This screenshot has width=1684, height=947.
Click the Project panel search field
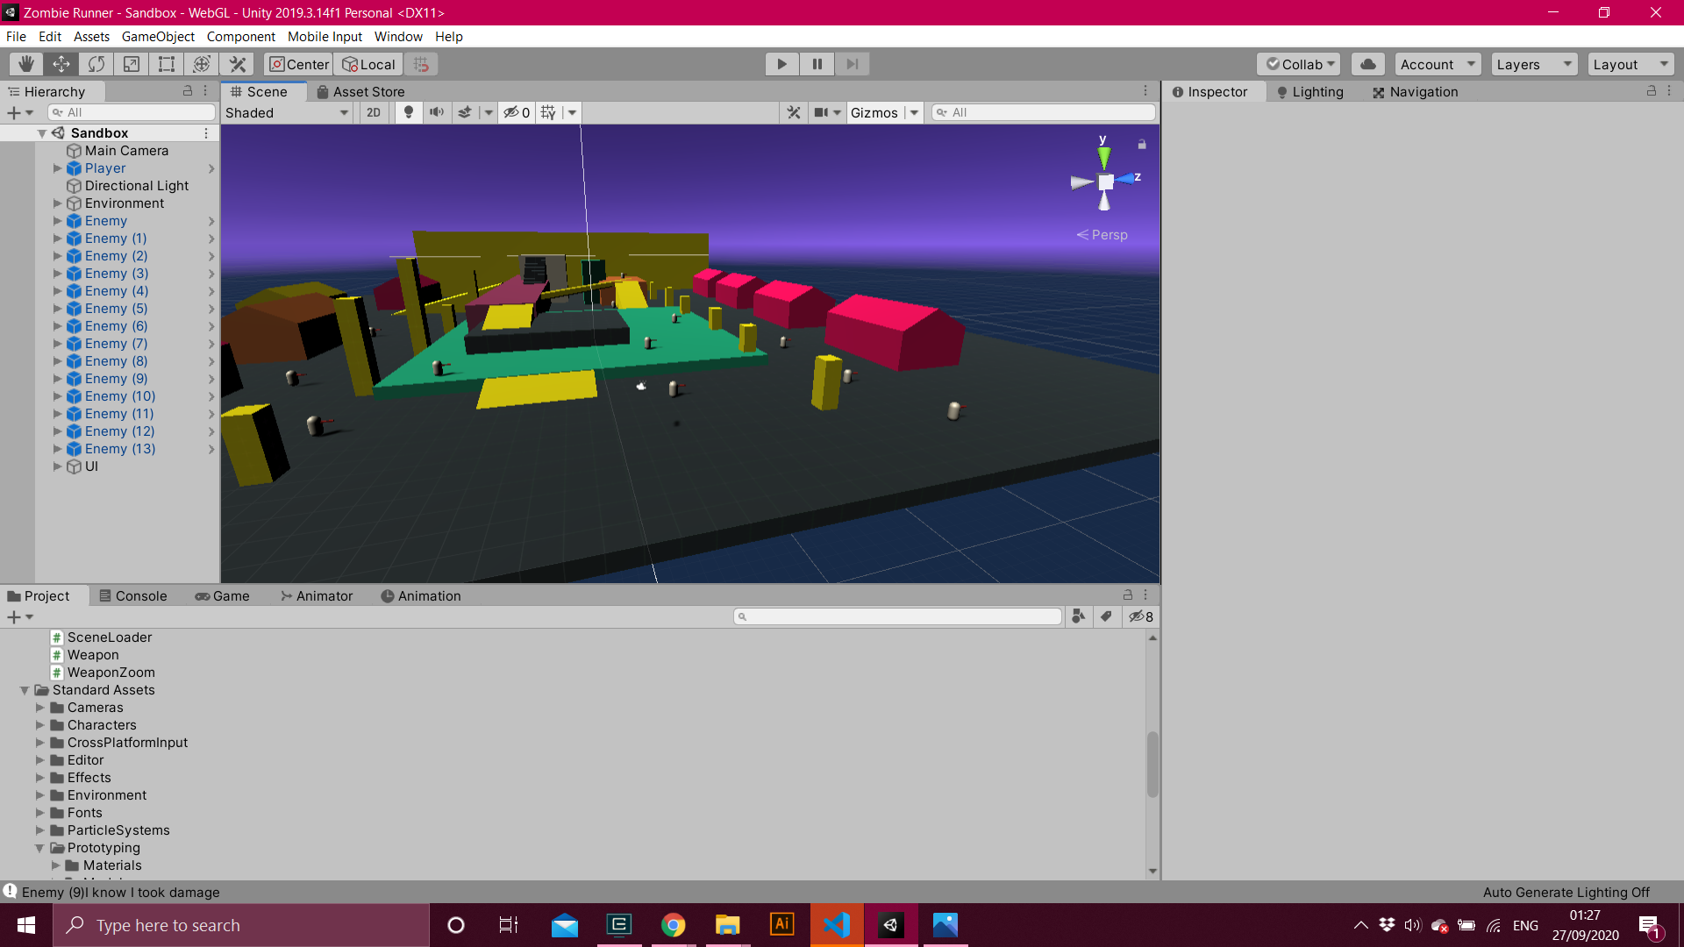[898, 616]
